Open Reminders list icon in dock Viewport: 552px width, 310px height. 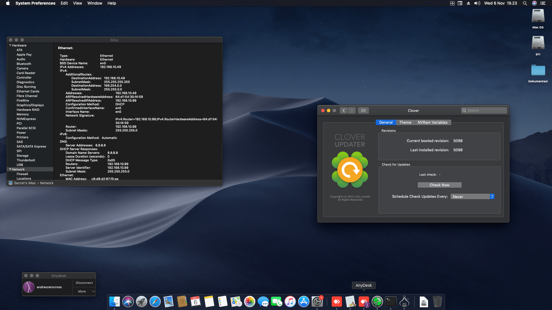(223, 302)
